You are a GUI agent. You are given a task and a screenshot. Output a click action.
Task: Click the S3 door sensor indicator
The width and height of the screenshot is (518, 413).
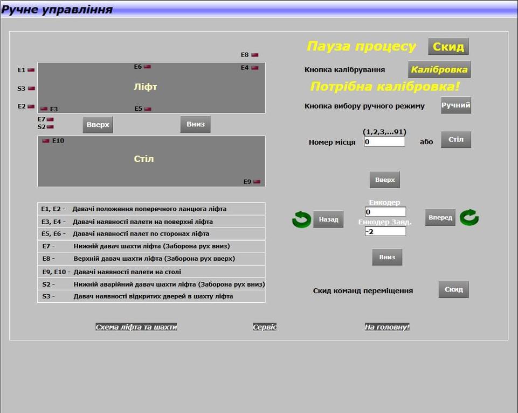pos(31,88)
